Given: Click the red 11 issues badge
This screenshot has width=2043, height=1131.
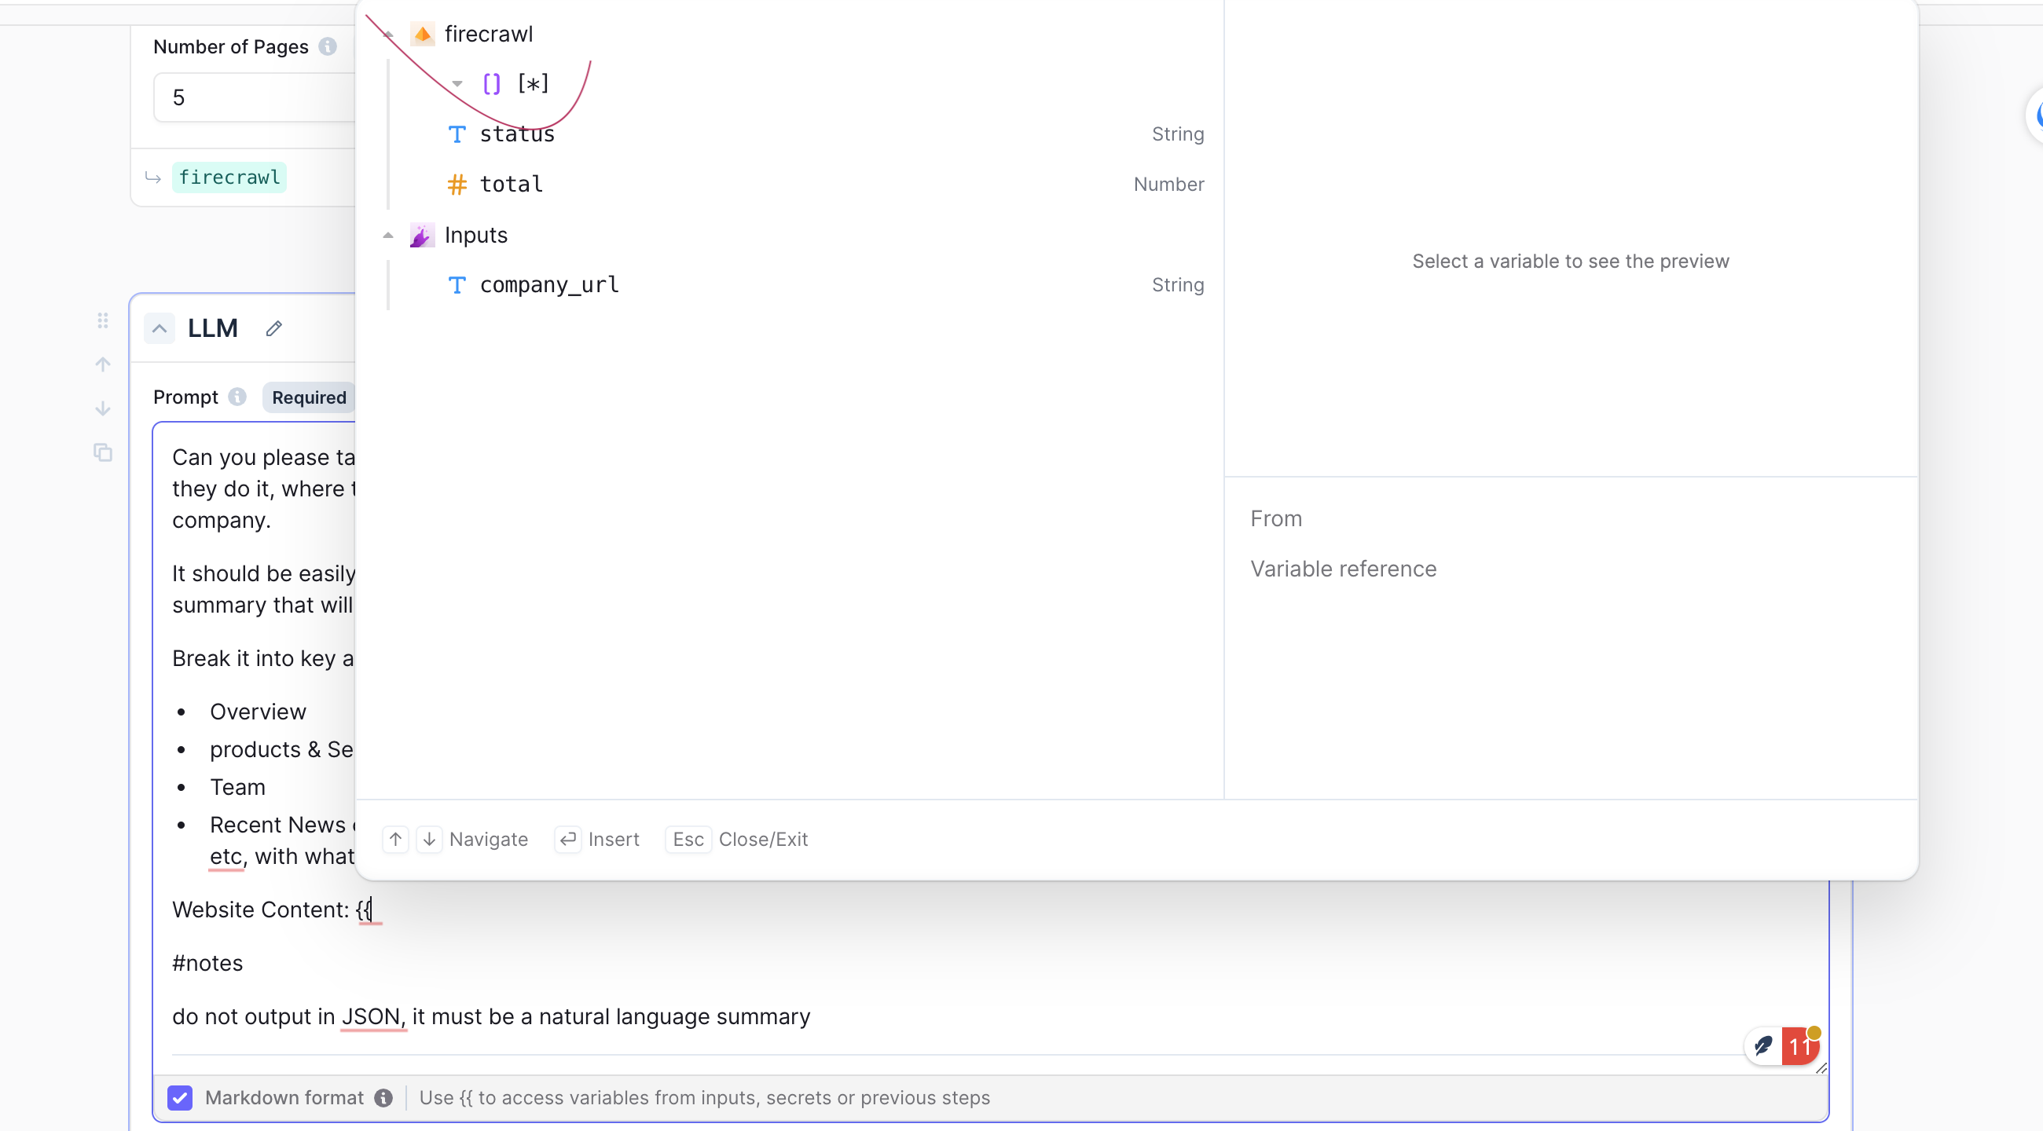Looking at the screenshot, I should [1799, 1046].
